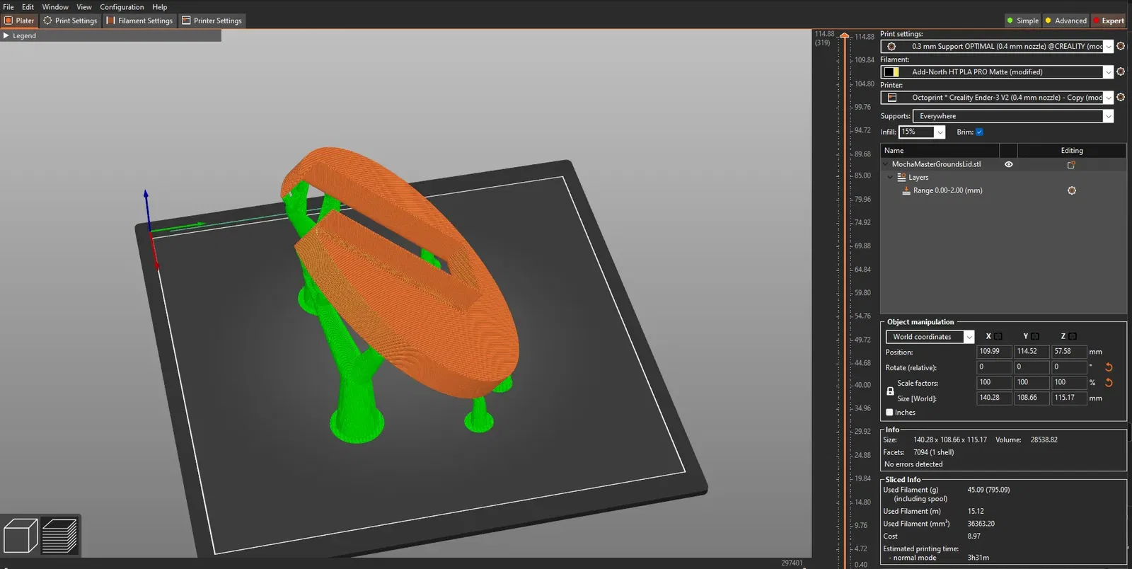Select Expert mode
Screen dimensions: 1132x569
tap(1109, 21)
